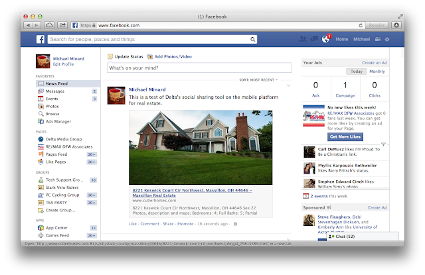This screenshot has width=425, height=275.
Task: Click the iCloud tabs button
Action: pyautogui.click(x=49, y=25)
